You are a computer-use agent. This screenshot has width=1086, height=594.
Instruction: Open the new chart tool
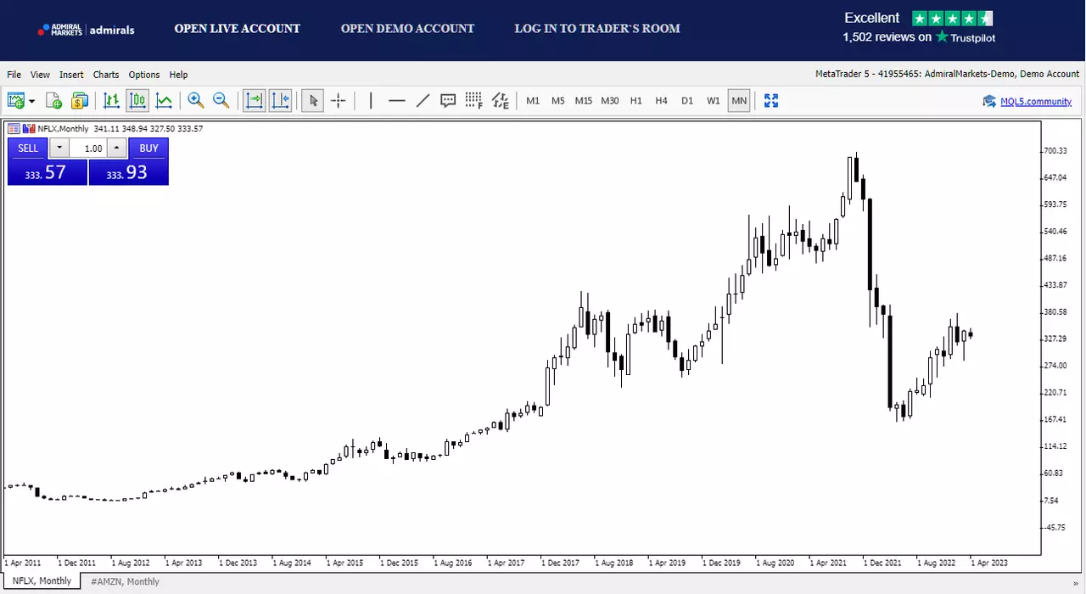point(16,101)
